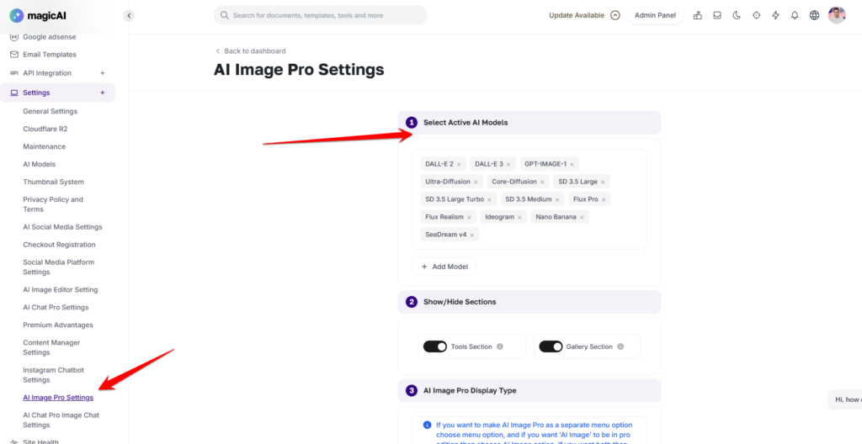Remove the DALL-E 3 model tag

pyautogui.click(x=508, y=164)
